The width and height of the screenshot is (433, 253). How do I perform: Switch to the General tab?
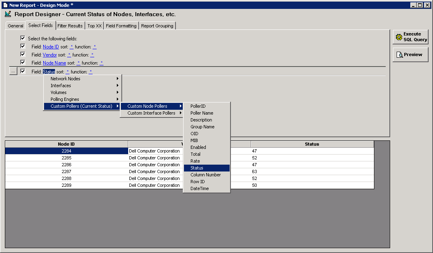point(15,26)
